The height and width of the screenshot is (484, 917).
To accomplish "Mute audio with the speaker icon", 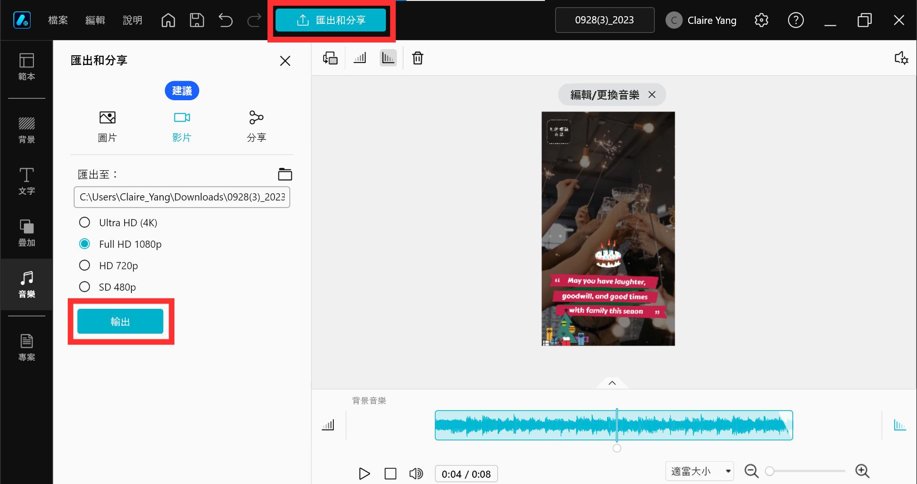I will [416, 473].
